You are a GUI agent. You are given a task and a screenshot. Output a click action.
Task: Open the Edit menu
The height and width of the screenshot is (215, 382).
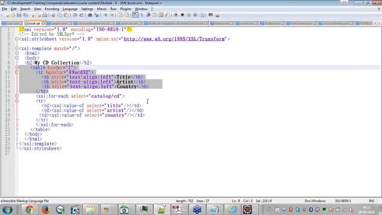pyautogui.click(x=13, y=9)
